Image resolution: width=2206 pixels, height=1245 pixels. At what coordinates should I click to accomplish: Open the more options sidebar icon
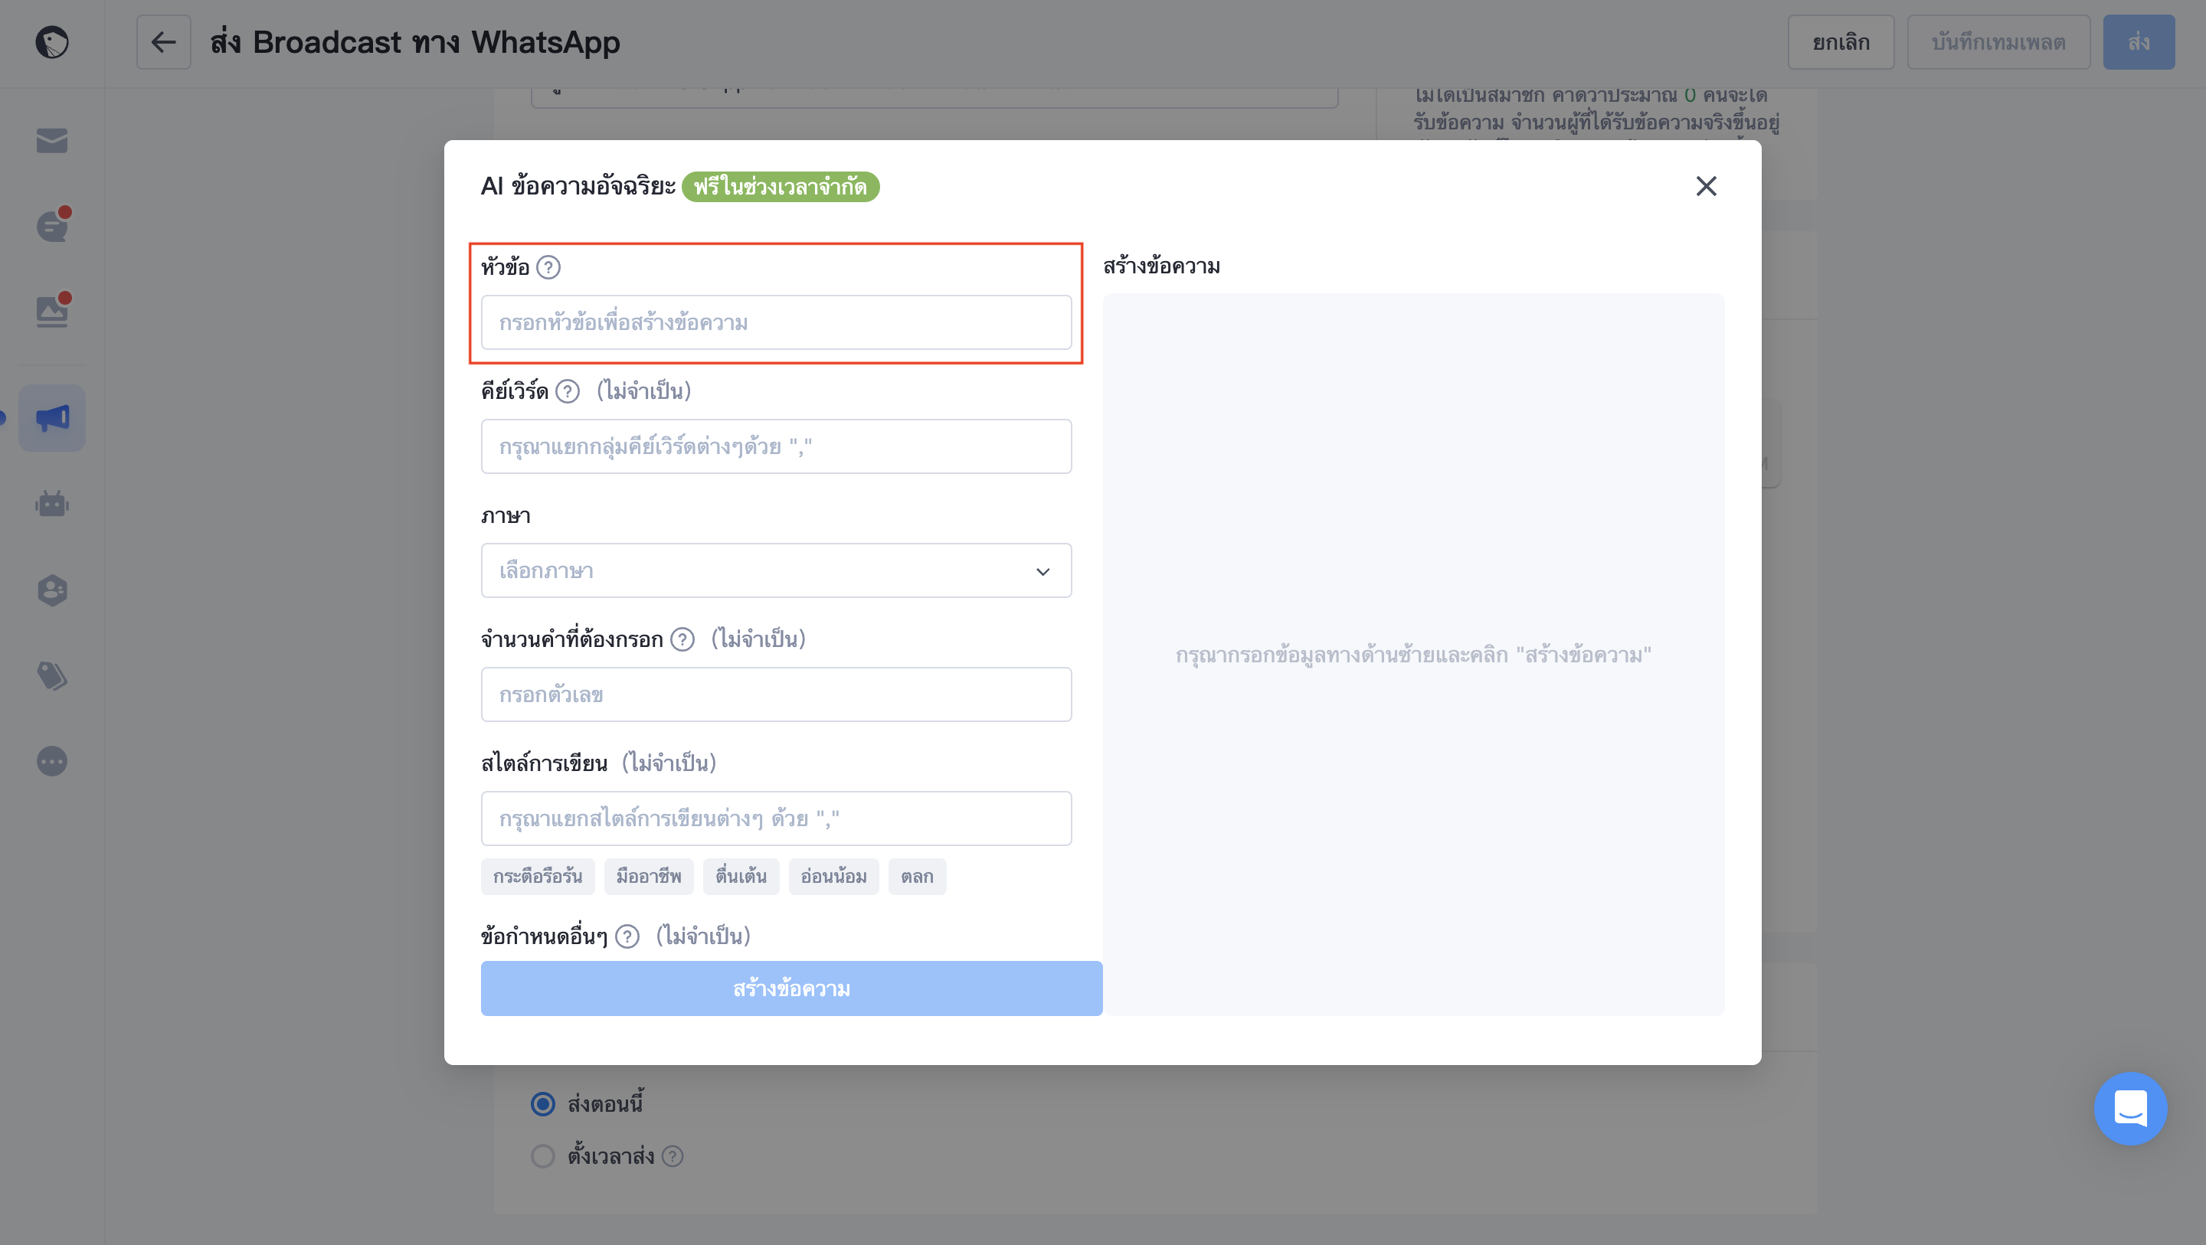click(x=52, y=761)
